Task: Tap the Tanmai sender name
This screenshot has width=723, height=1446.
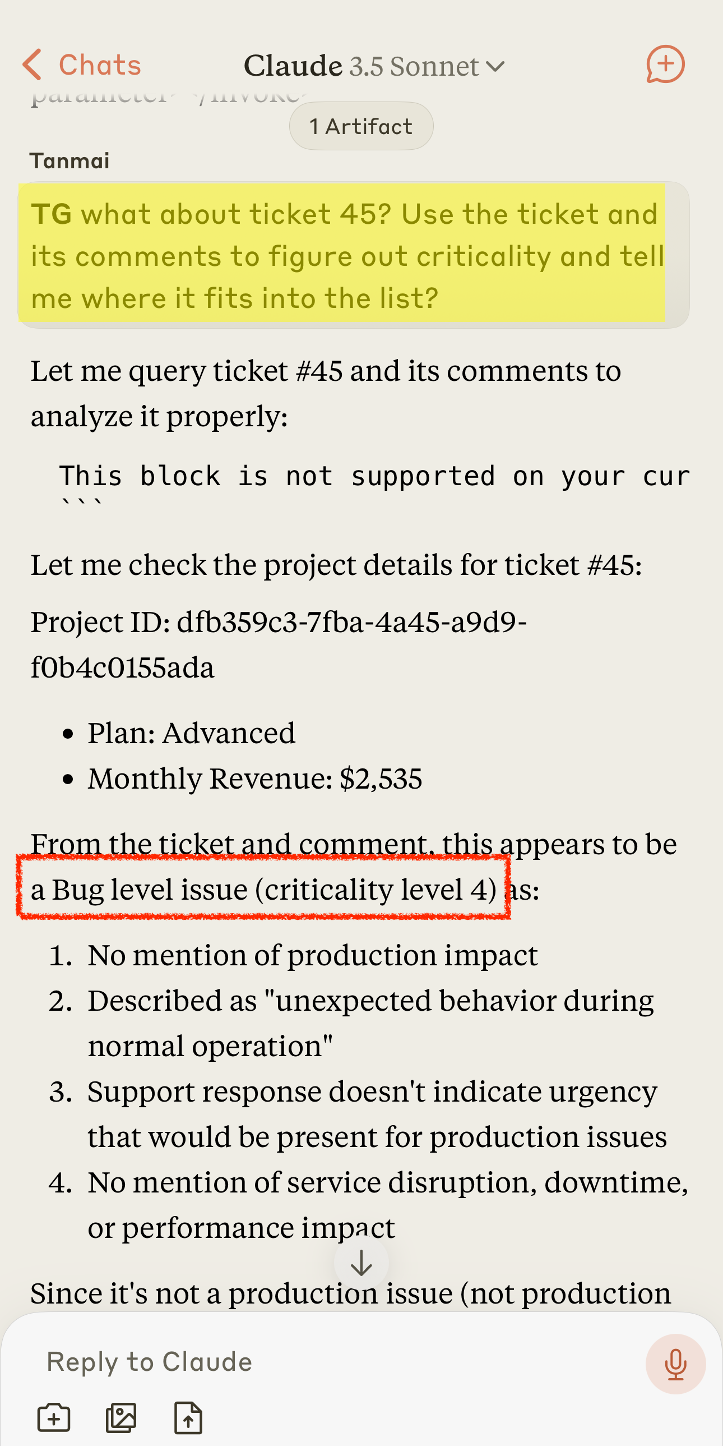Action: point(68,160)
